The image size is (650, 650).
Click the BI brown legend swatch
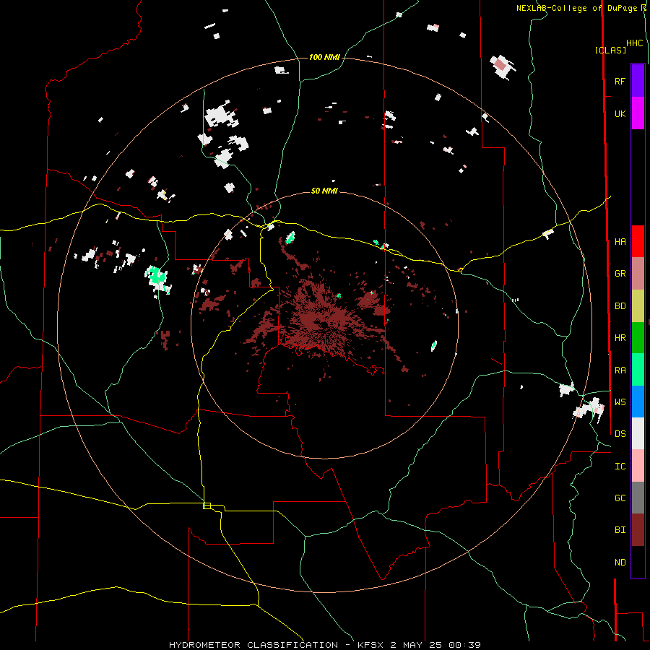coord(638,530)
